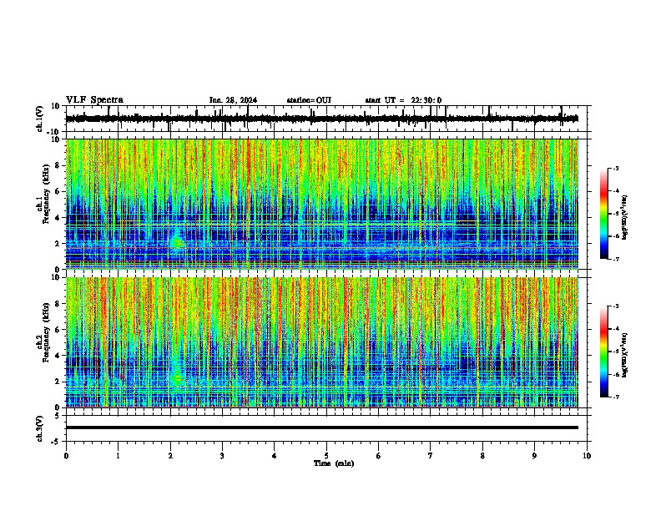
Task: Click the "Time (min)" axis title
Action: point(334,463)
